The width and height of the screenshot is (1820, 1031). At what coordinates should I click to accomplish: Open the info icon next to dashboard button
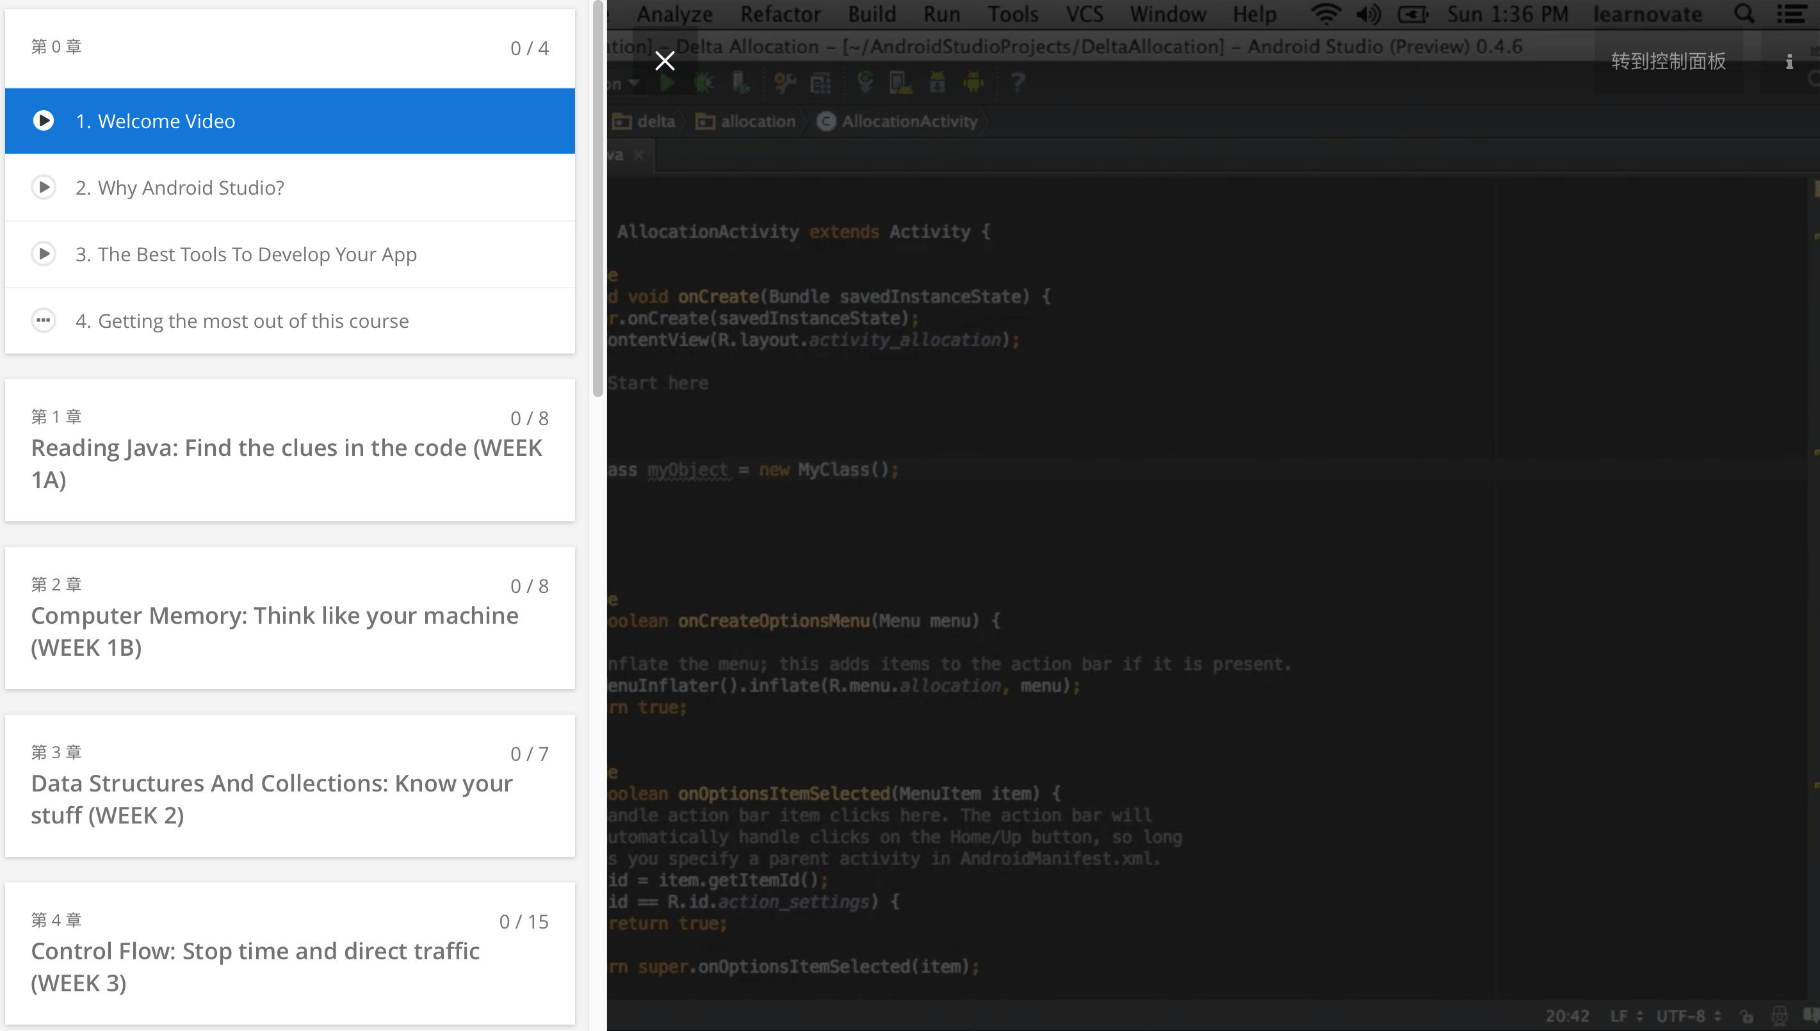pos(1789,61)
